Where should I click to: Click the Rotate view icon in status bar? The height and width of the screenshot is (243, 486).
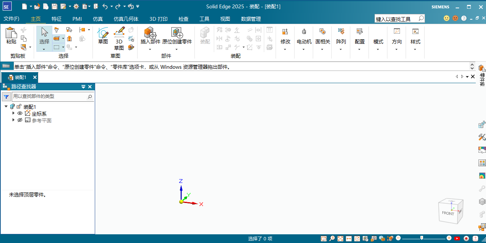(x=357, y=238)
